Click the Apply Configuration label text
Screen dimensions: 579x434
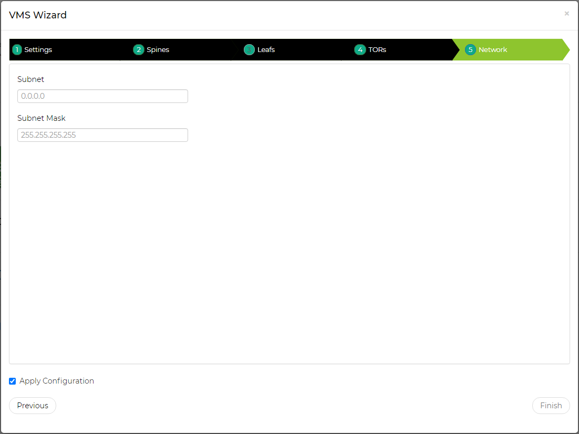[x=57, y=381]
